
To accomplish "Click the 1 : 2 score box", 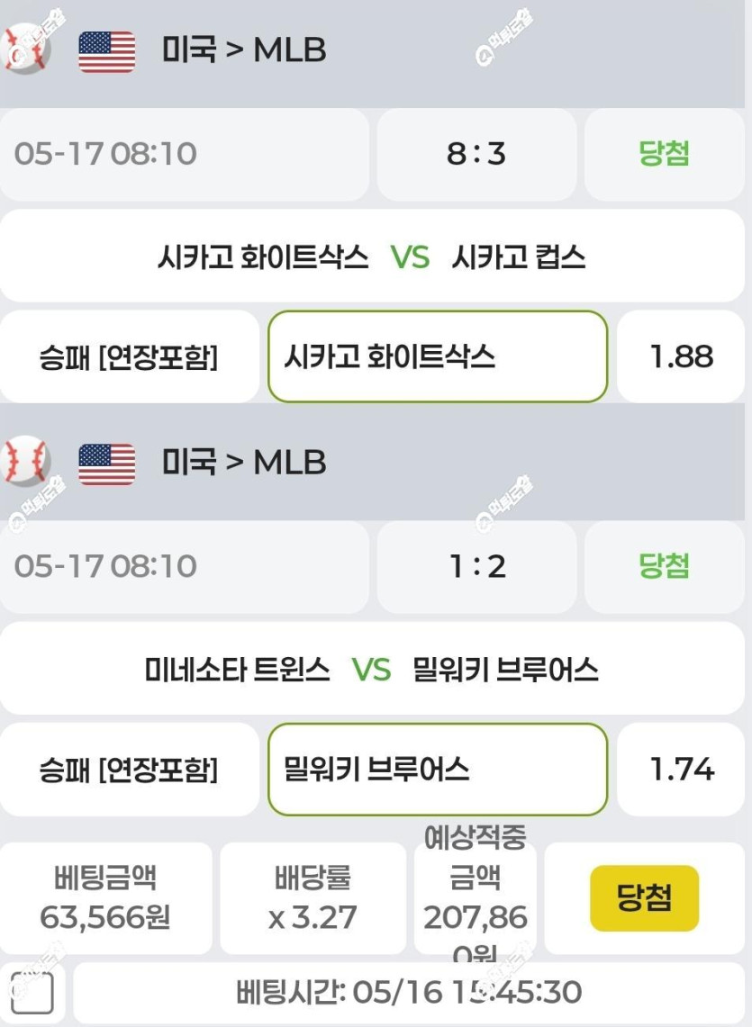I will [476, 566].
